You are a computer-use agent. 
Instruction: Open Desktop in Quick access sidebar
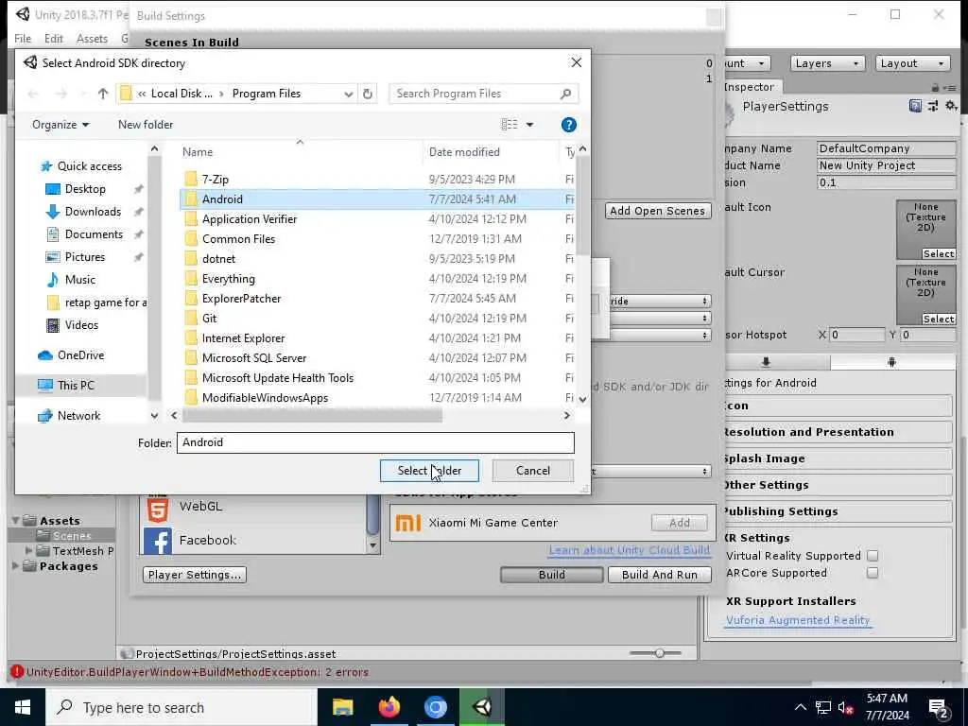point(85,189)
